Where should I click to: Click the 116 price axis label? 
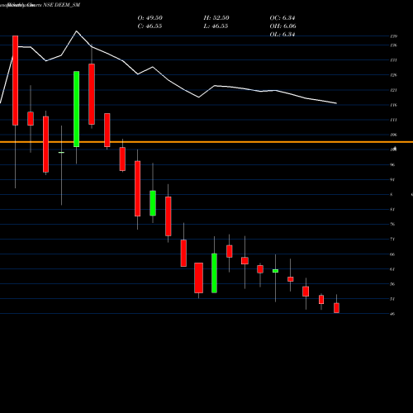pos(394,105)
